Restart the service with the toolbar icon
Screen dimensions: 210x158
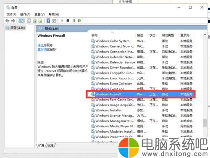79,21
